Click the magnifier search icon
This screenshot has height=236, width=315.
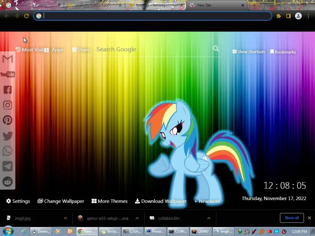click(x=216, y=49)
